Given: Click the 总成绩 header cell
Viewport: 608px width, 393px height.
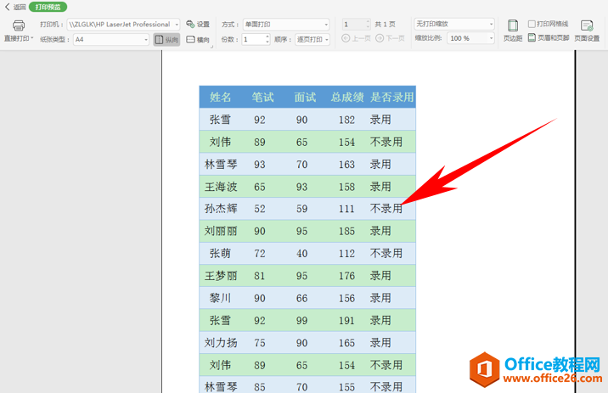Looking at the screenshot, I should 347,97.
